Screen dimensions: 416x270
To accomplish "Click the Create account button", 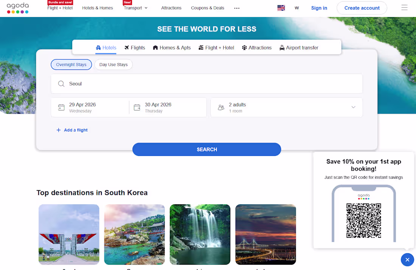I will click(362, 8).
